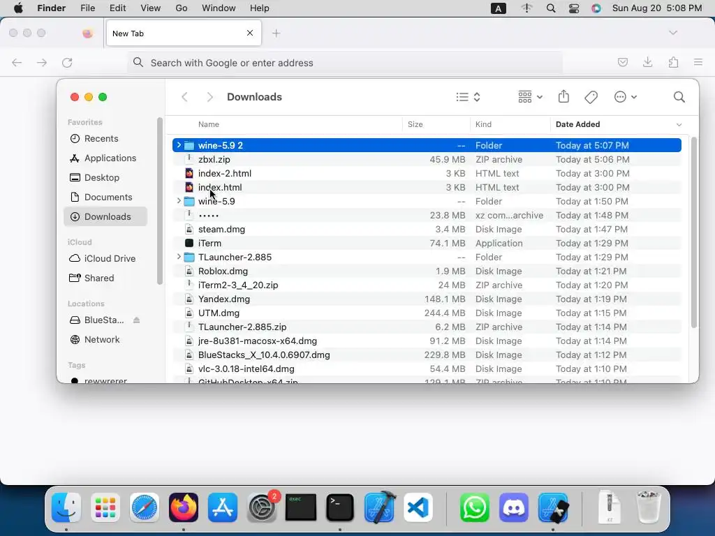Click the Finder forward navigation arrow

[209, 97]
